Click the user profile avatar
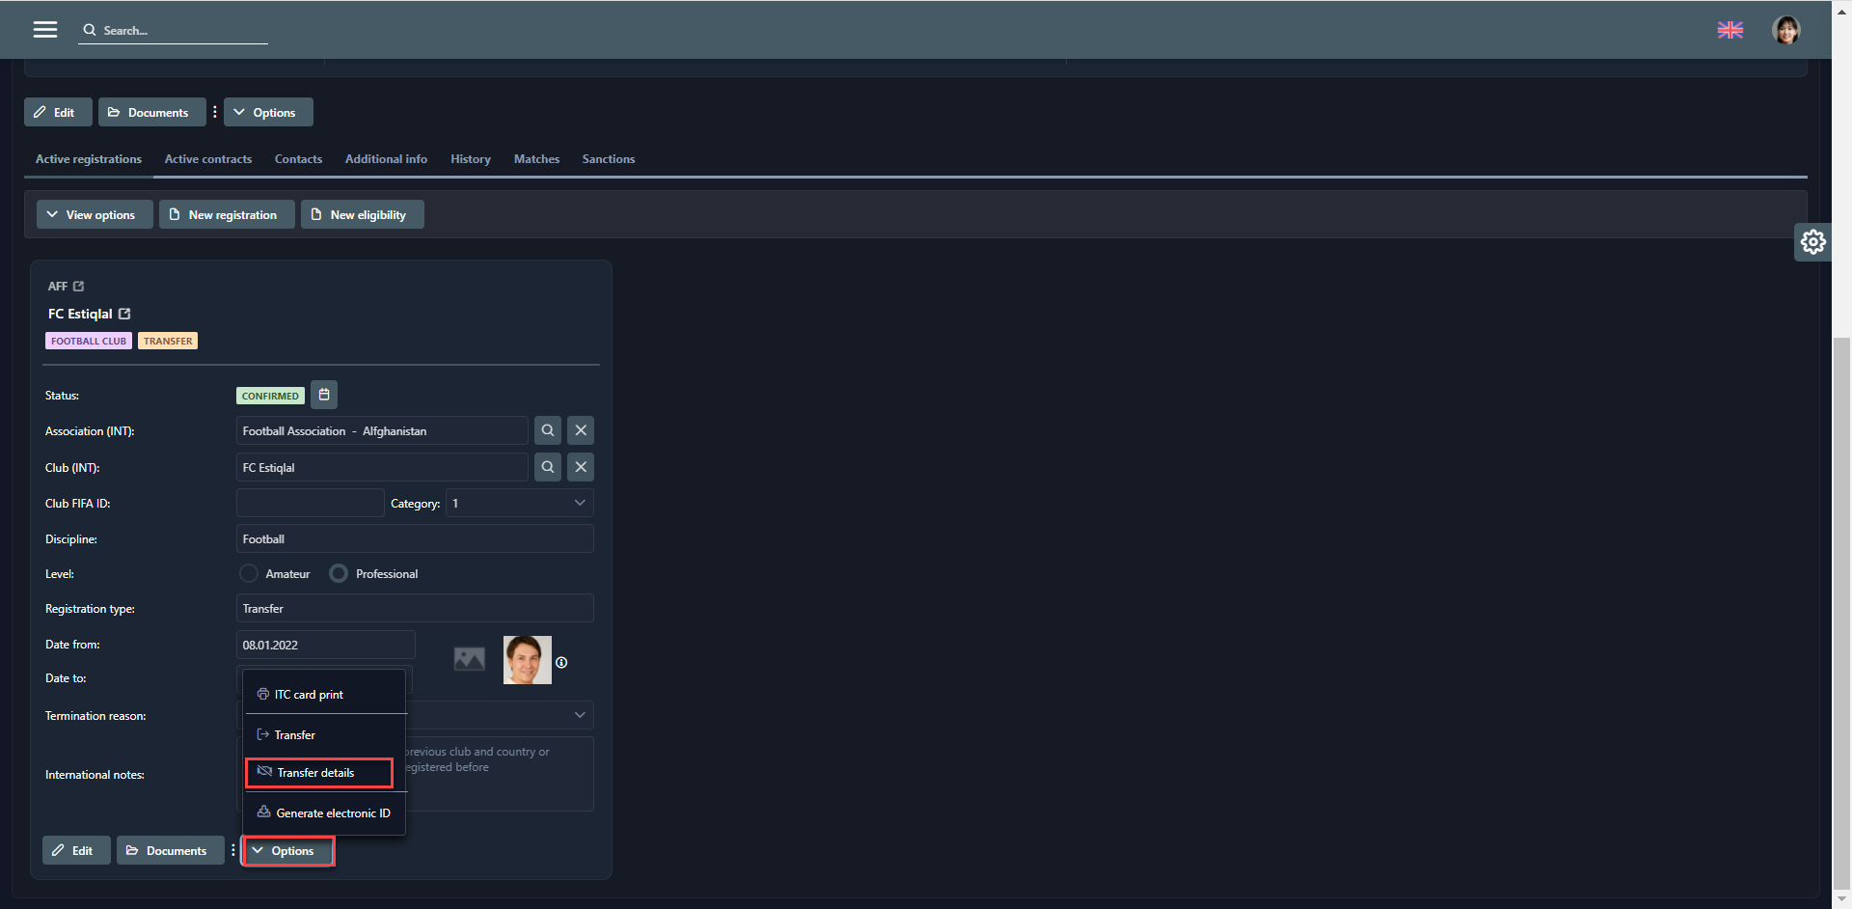The image size is (1852, 909). (x=1785, y=30)
